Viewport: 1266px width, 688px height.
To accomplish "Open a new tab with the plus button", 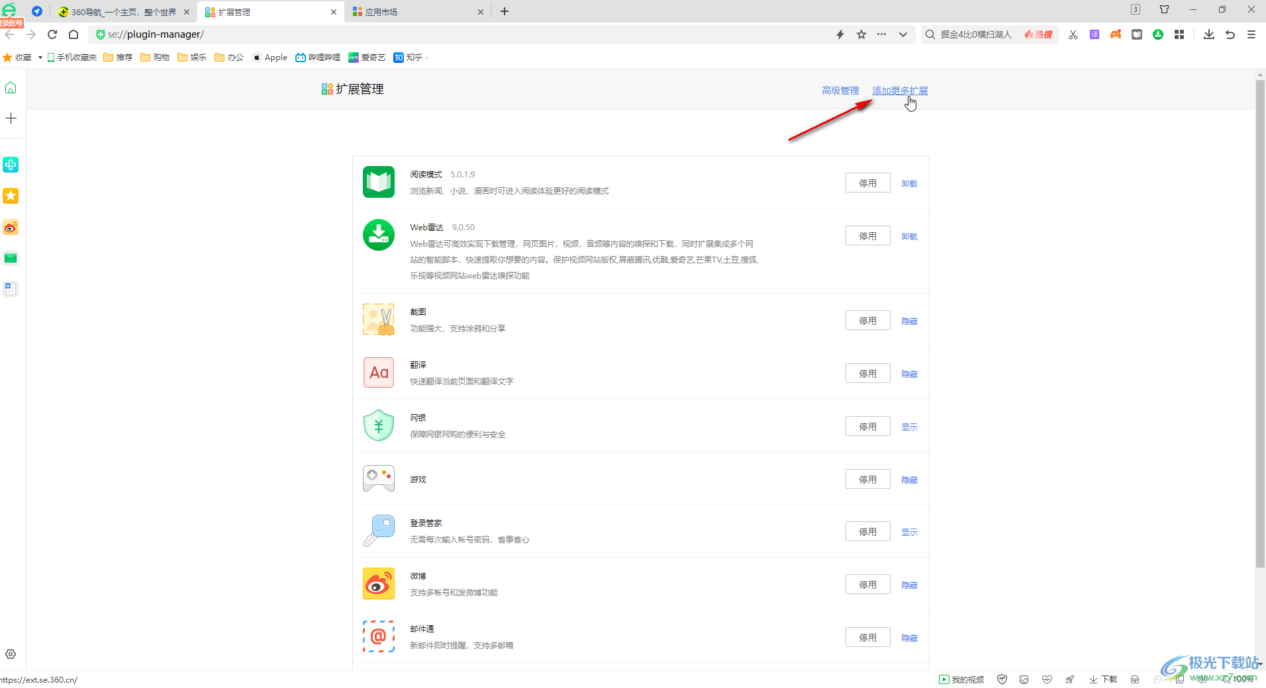I will pos(505,11).
